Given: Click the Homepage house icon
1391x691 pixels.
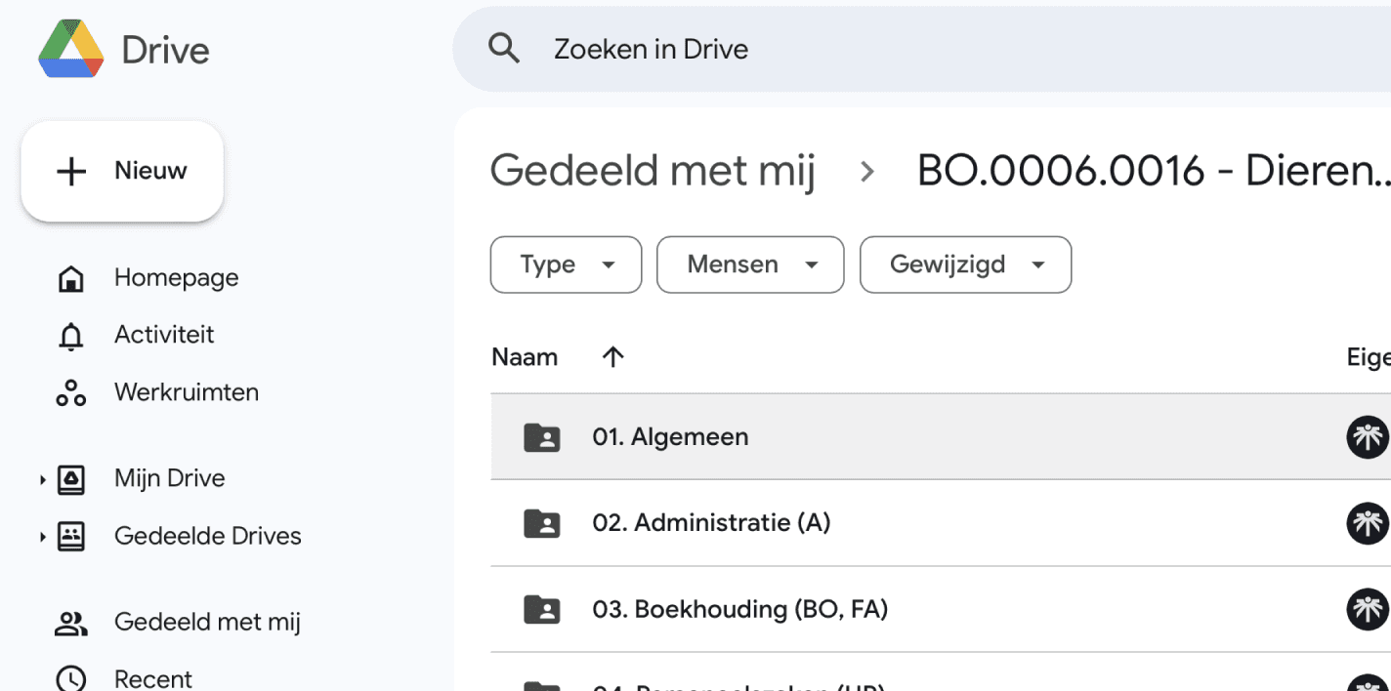Looking at the screenshot, I should [x=70, y=279].
